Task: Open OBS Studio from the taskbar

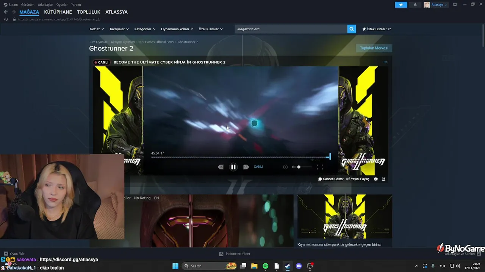Action: click(310, 266)
